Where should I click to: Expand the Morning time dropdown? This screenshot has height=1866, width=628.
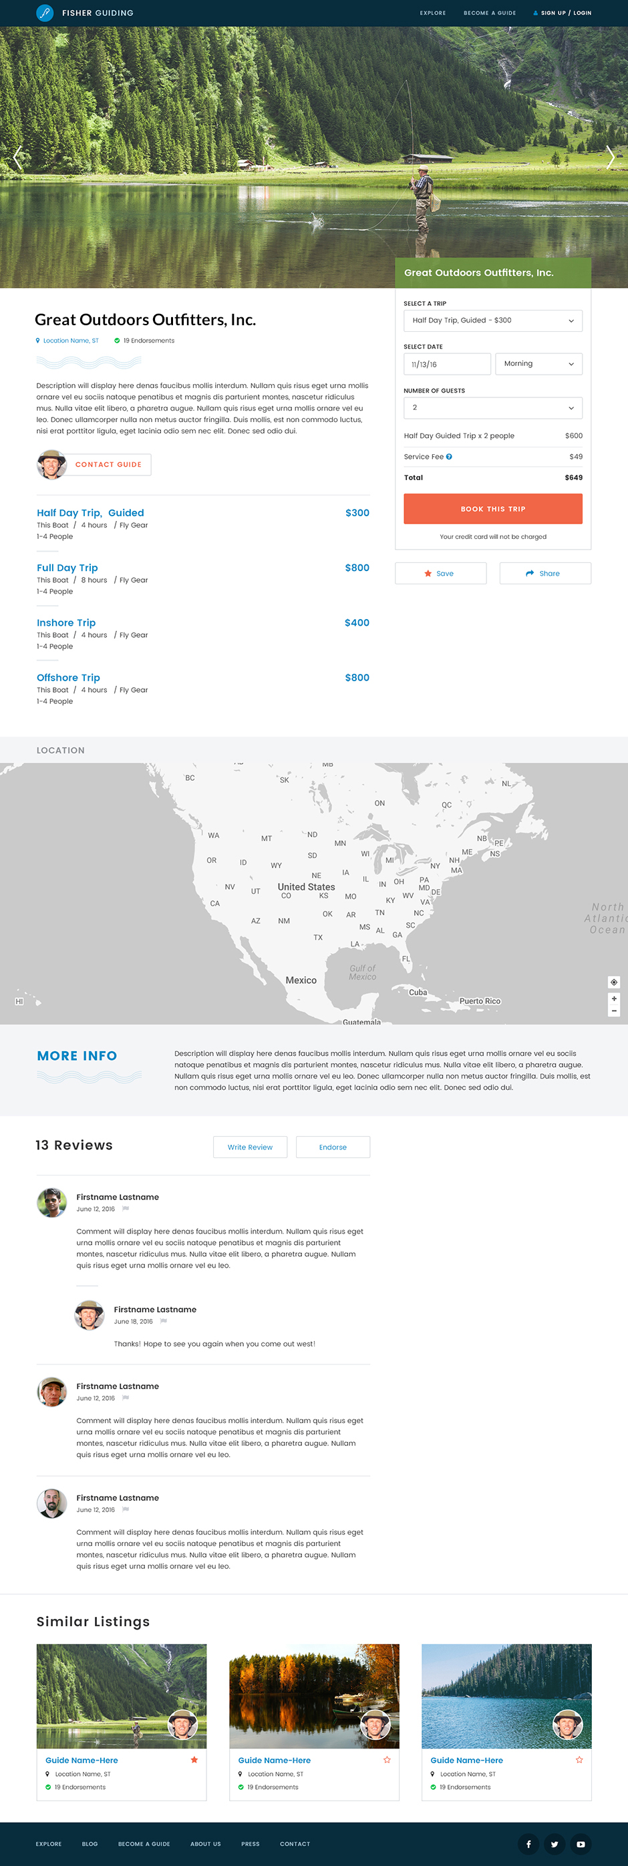[538, 363]
